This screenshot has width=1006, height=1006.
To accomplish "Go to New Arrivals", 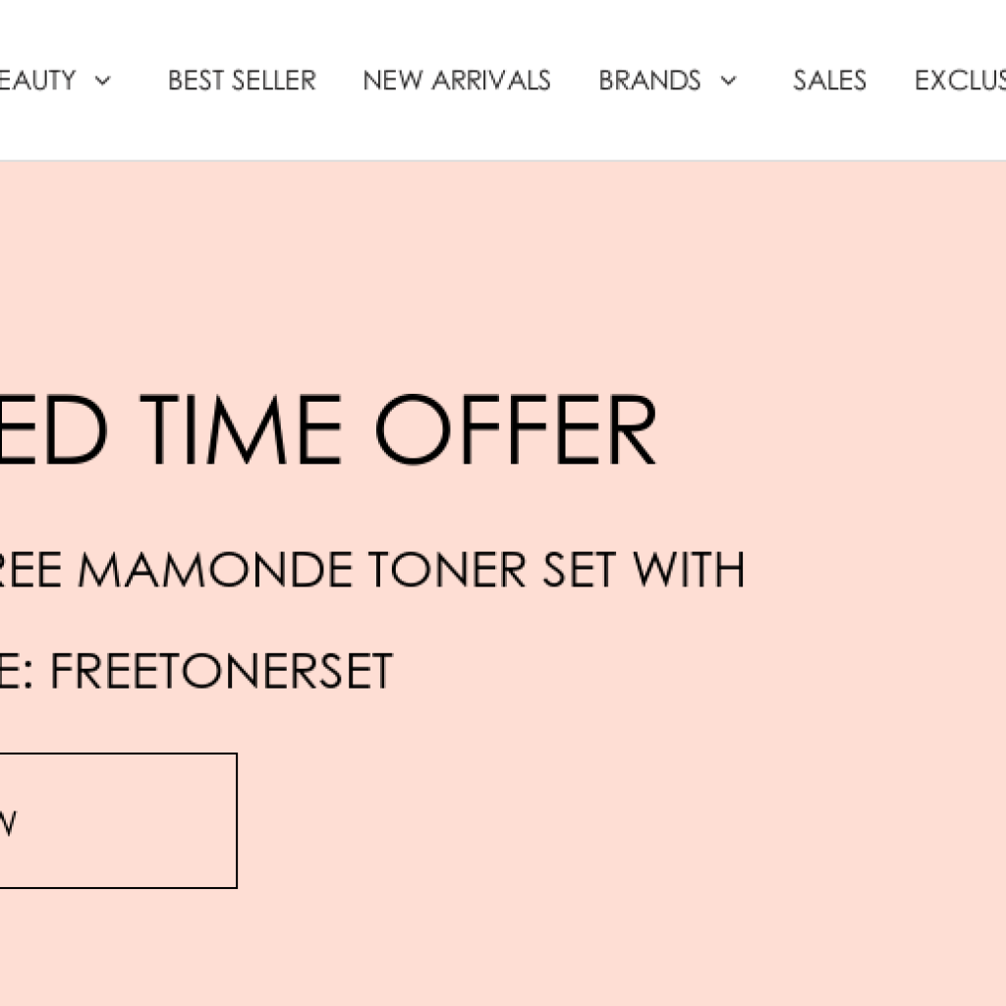I will tap(457, 81).
